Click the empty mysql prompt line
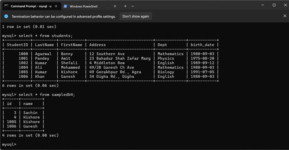Screen dimensions: 289x150 click(9, 144)
